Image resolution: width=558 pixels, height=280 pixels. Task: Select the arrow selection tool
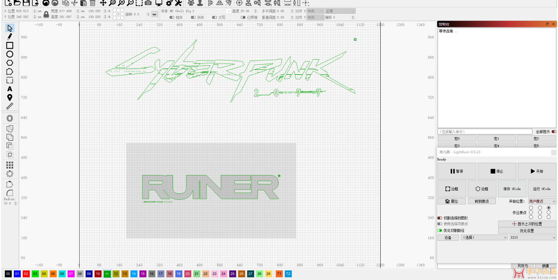coord(10,28)
